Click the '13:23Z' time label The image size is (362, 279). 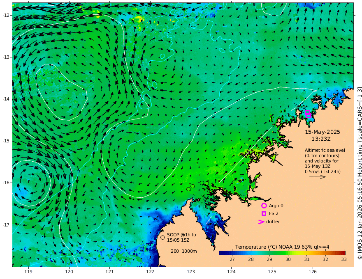tap(321, 139)
